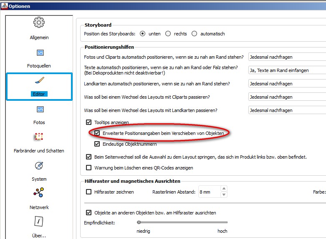Click the Optionen window title icon
326x239 pixels.
coord(4,6)
